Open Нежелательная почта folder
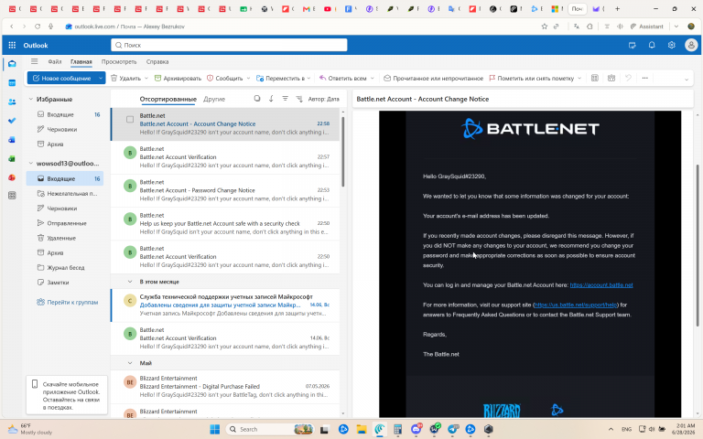 (65, 194)
